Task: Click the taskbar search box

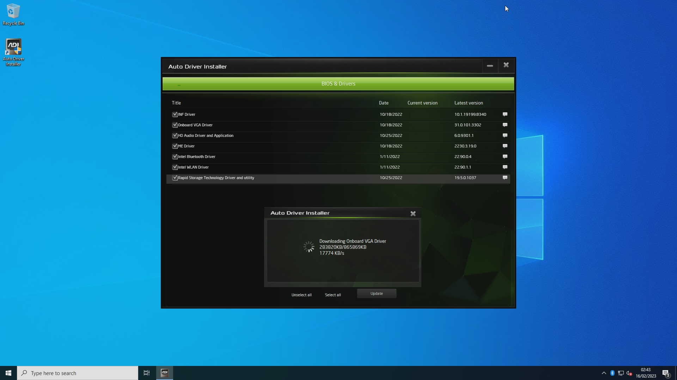Action: point(78,373)
